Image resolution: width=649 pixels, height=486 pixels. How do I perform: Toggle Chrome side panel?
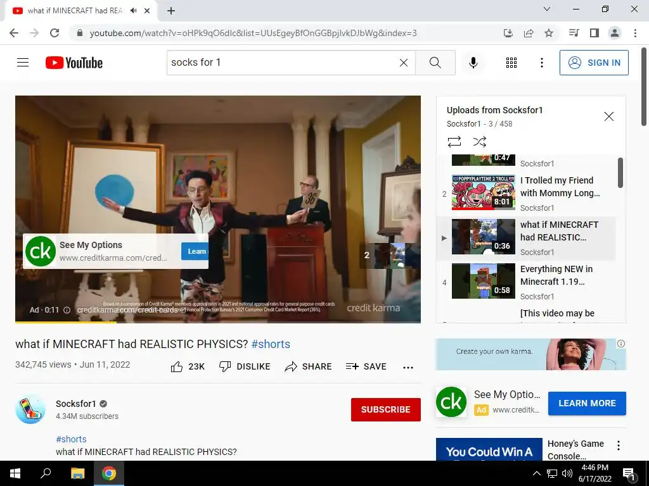(x=594, y=33)
